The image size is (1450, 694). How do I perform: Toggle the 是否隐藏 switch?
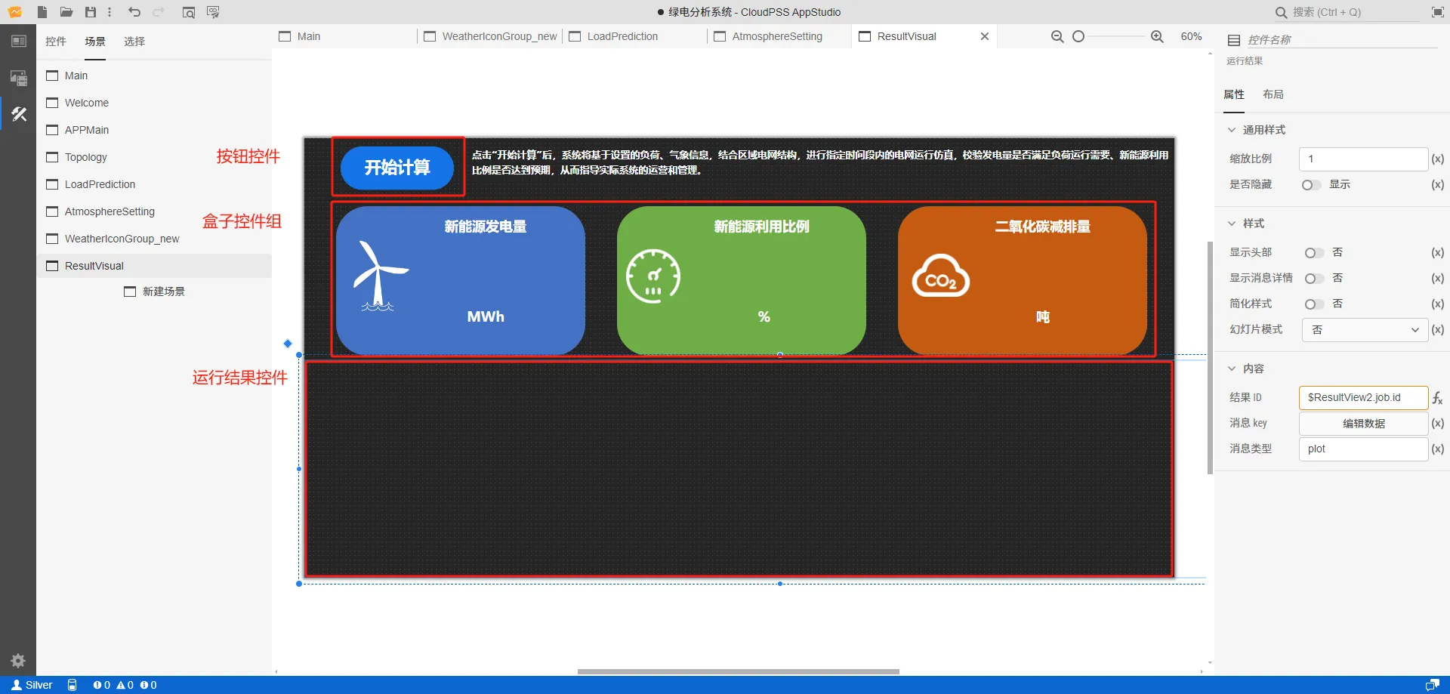[x=1312, y=185]
